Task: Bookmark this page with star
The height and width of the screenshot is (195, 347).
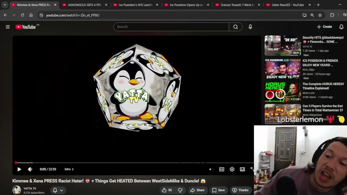Action: click(x=320, y=15)
